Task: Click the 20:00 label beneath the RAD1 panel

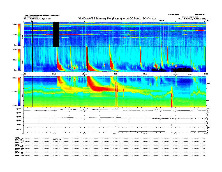Action: 175,74
